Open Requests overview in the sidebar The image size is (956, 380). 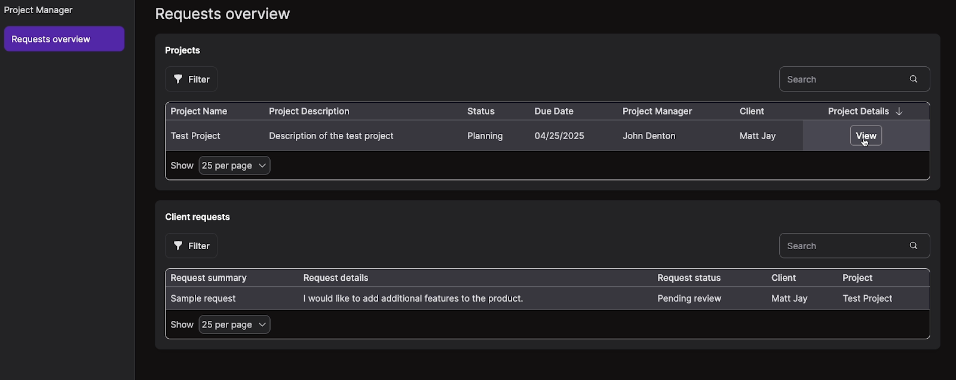pos(64,39)
